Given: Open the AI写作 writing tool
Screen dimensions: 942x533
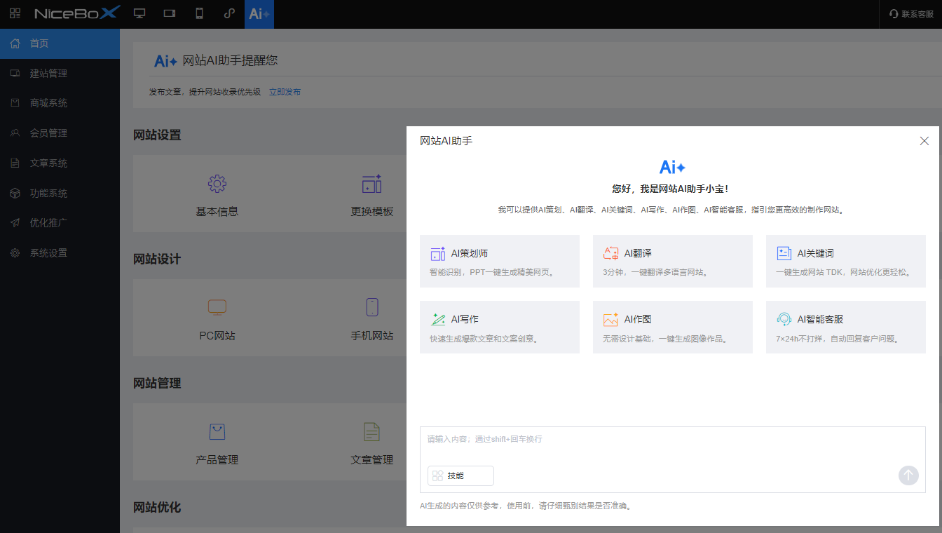Looking at the screenshot, I should 499,327.
